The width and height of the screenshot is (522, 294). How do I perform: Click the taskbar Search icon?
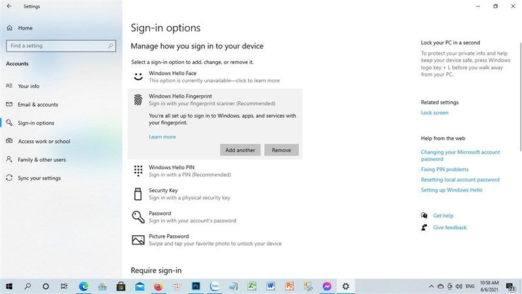click(x=27, y=286)
